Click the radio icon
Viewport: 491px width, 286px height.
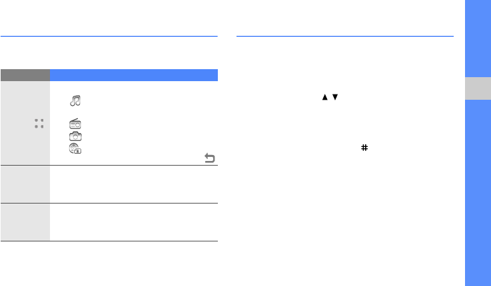pyautogui.click(x=75, y=124)
